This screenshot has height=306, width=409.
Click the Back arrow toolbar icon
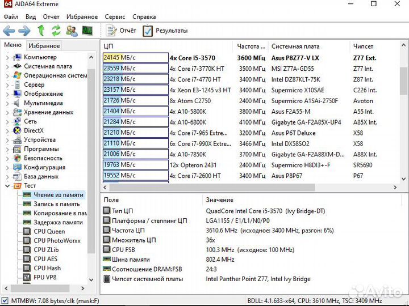click(x=9, y=31)
